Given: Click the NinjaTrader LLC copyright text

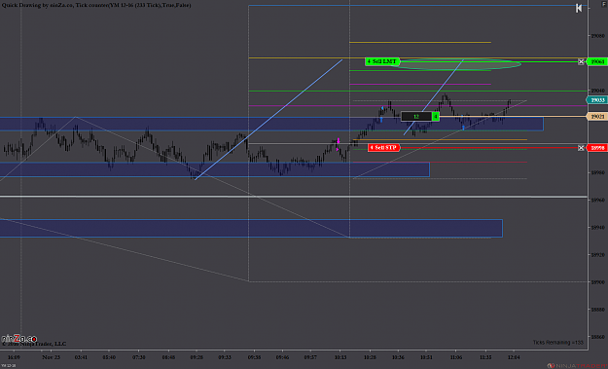Looking at the screenshot, I should tap(34, 344).
